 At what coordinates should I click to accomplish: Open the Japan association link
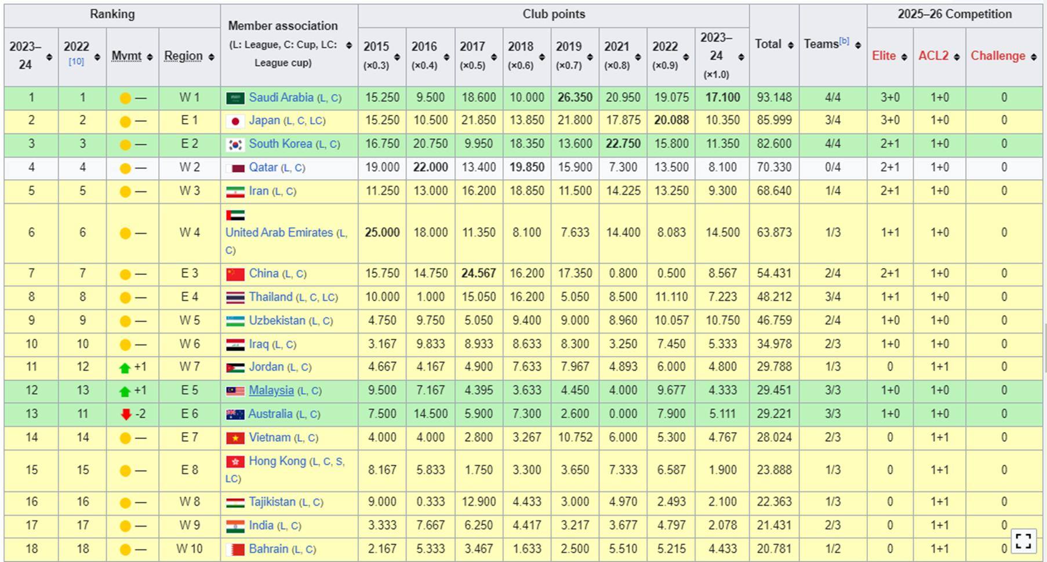click(x=264, y=121)
